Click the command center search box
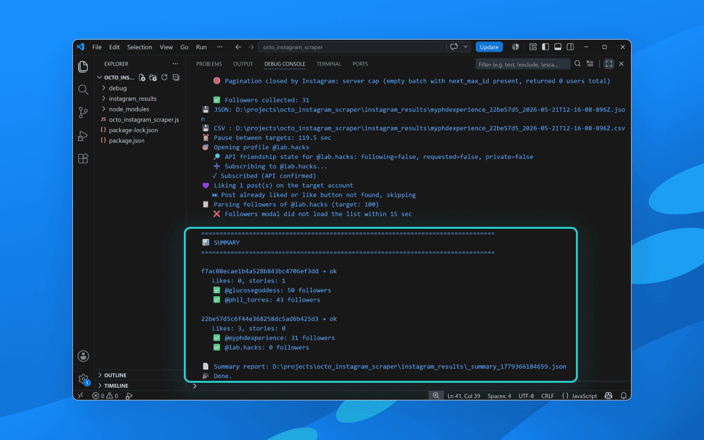704x440 pixels. [352, 47]
